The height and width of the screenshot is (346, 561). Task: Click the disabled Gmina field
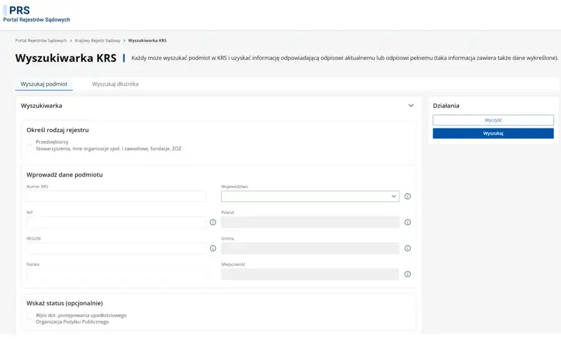click(310, 248)
